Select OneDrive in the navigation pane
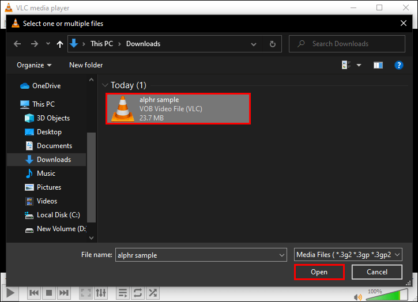The image size is (418, 302). 40,86
